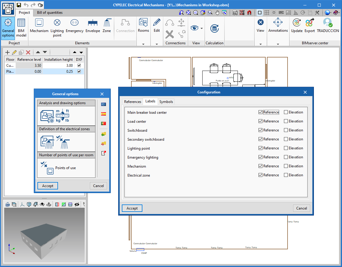The width and height of the screenshot is (342, 267).
Task: Uncheck Reference for Emergency lighting
Action: (260, 157)
